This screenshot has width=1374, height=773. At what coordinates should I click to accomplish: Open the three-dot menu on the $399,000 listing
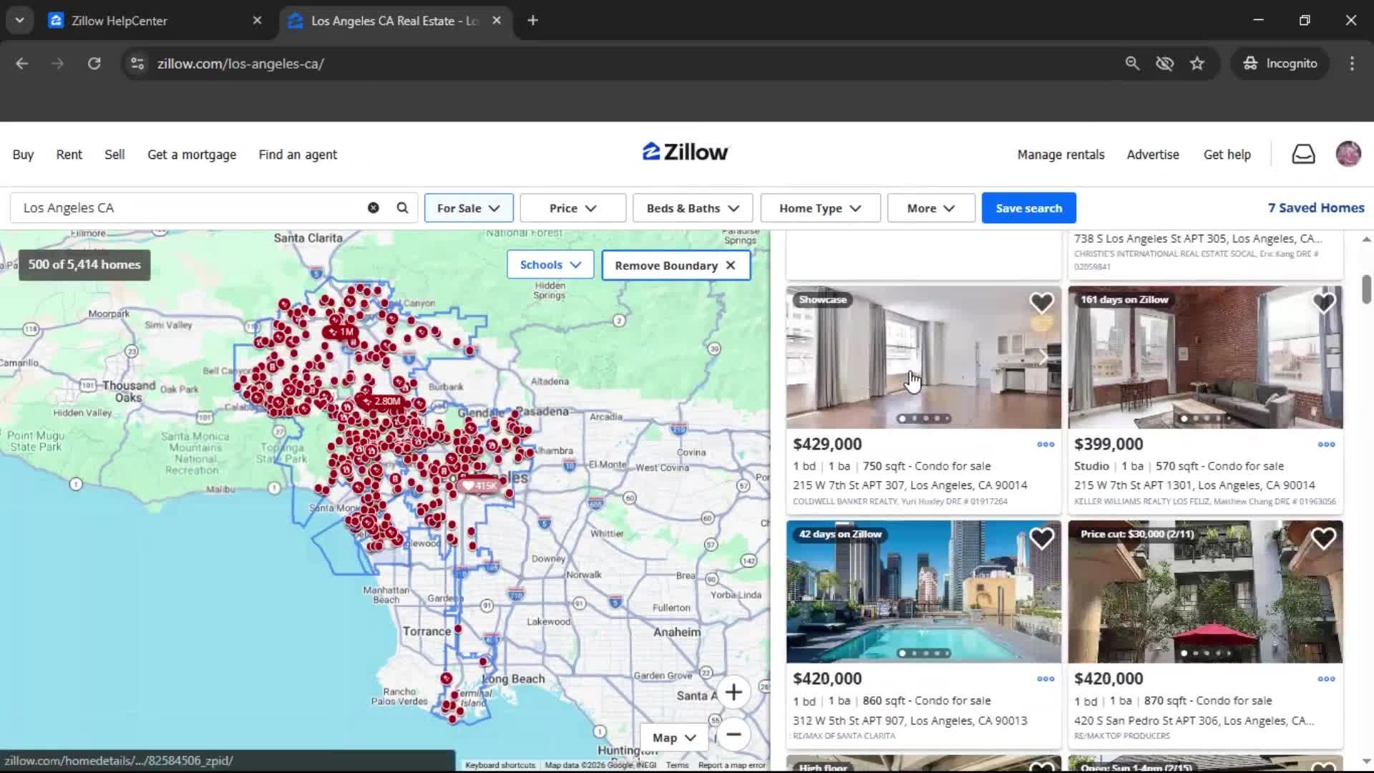pos(1325,444)
